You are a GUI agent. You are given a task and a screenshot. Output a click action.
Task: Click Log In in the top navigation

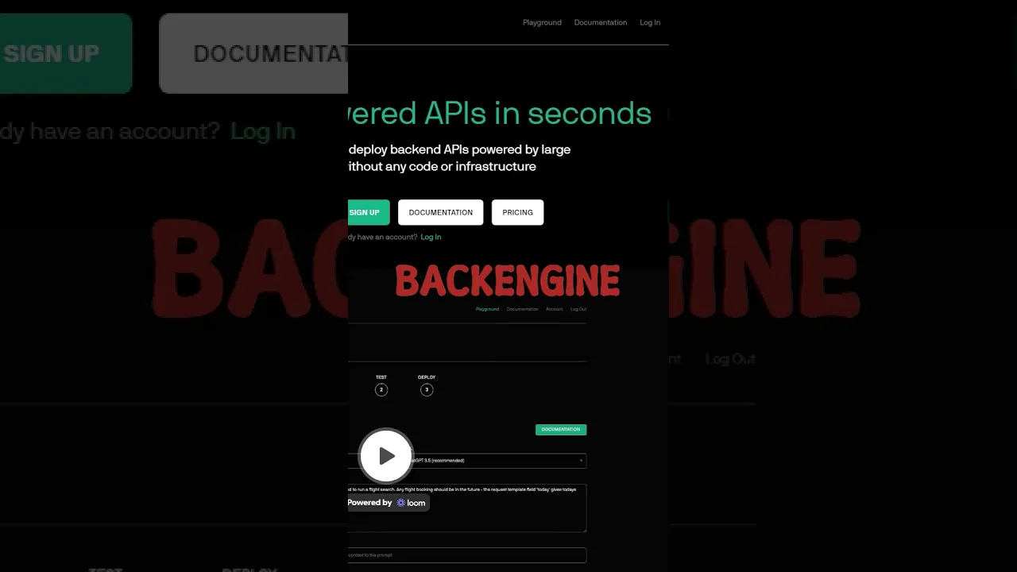pyautogui.click(x=650, y=22)
